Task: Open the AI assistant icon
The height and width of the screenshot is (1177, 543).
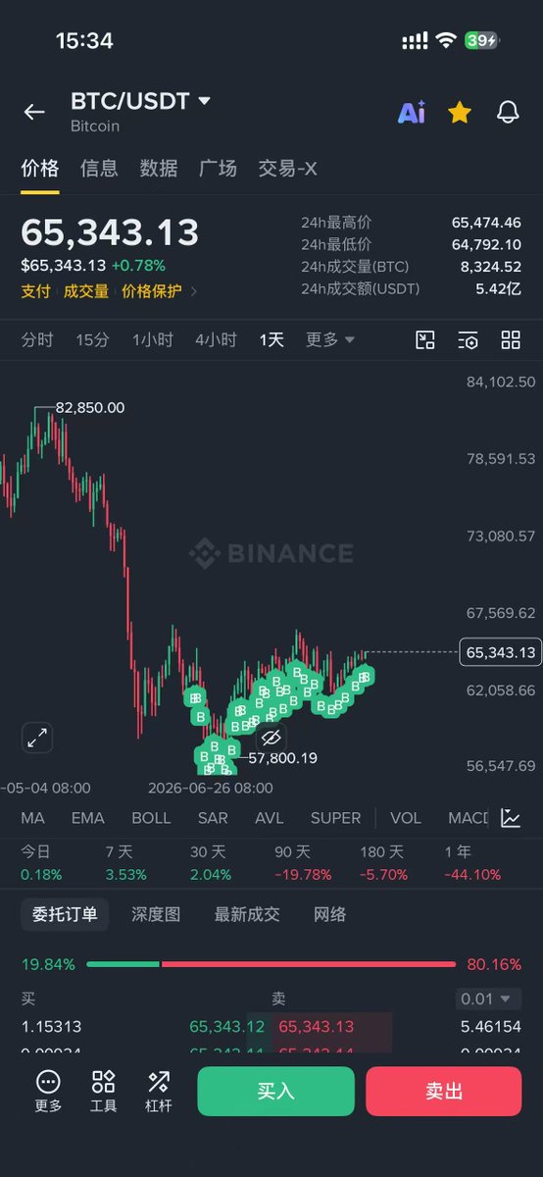Action: (412, 112)
